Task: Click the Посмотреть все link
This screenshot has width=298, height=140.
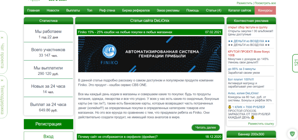Action: [x=265, y=3]
